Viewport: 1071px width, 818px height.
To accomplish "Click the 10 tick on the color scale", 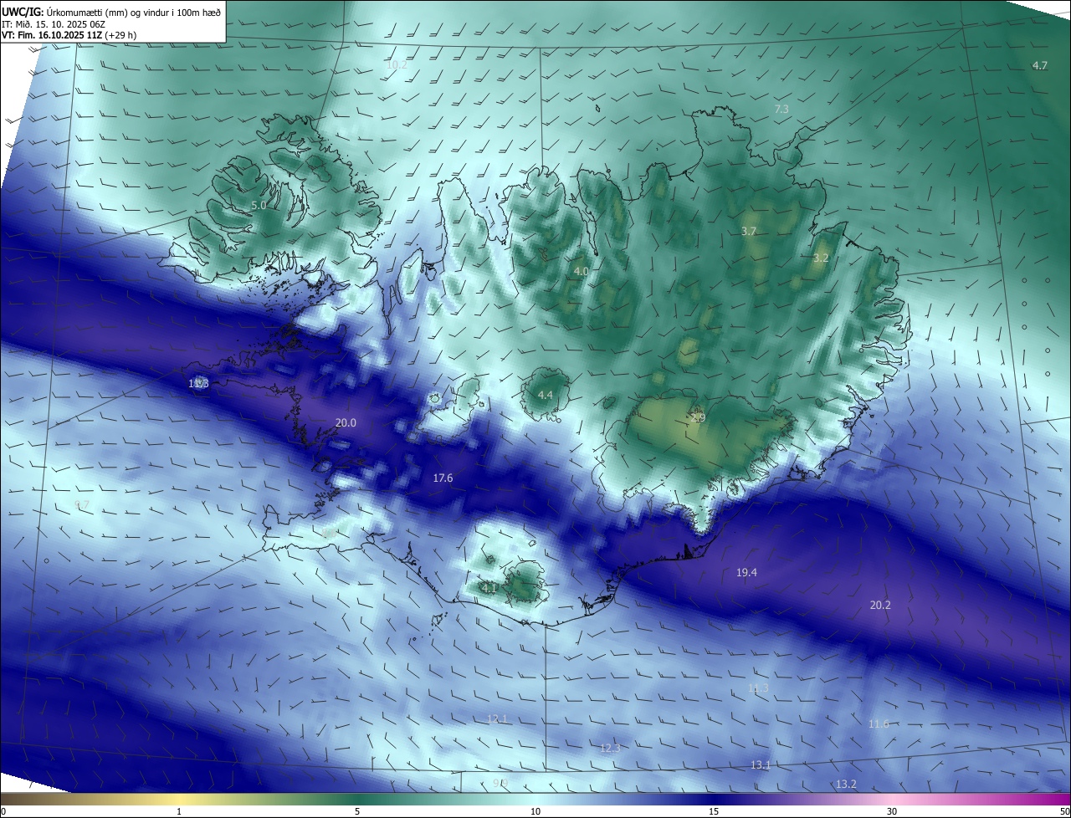I will pyautogui.click(x=535, y=812).
